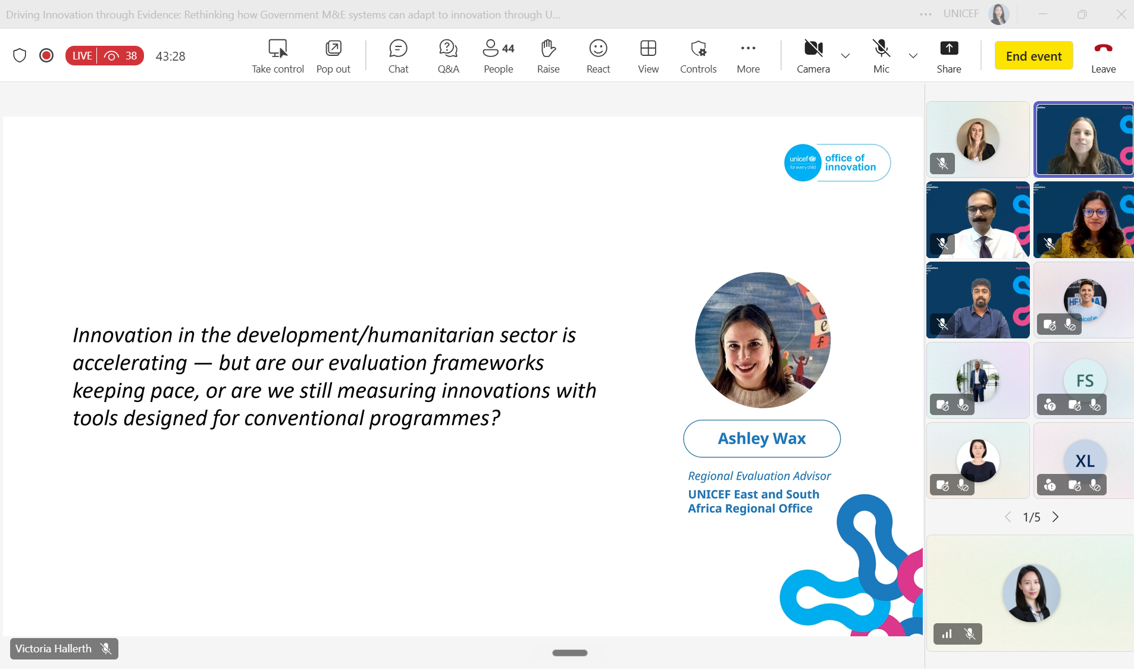Screen dimensions: 1134x669
Task: Open the meeting Controls
Action: tap(698, 56)
